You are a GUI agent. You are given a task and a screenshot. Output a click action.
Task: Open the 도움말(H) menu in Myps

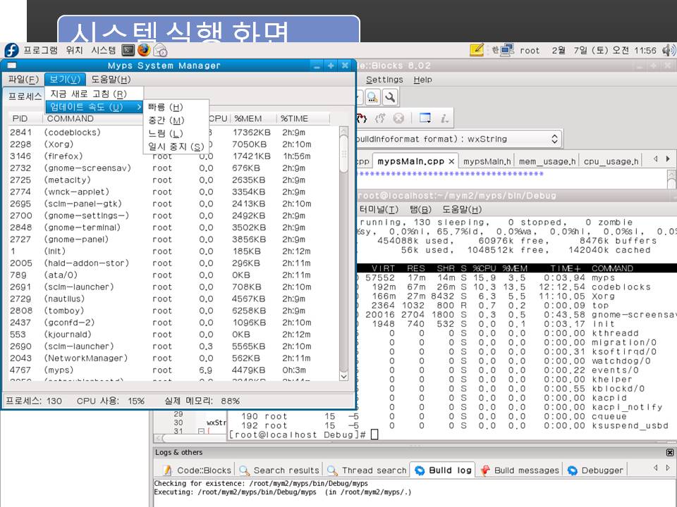(111, 80)
